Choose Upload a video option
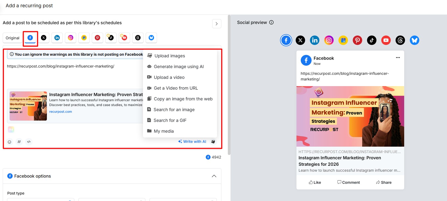447x201 pixels. point(180,77)
